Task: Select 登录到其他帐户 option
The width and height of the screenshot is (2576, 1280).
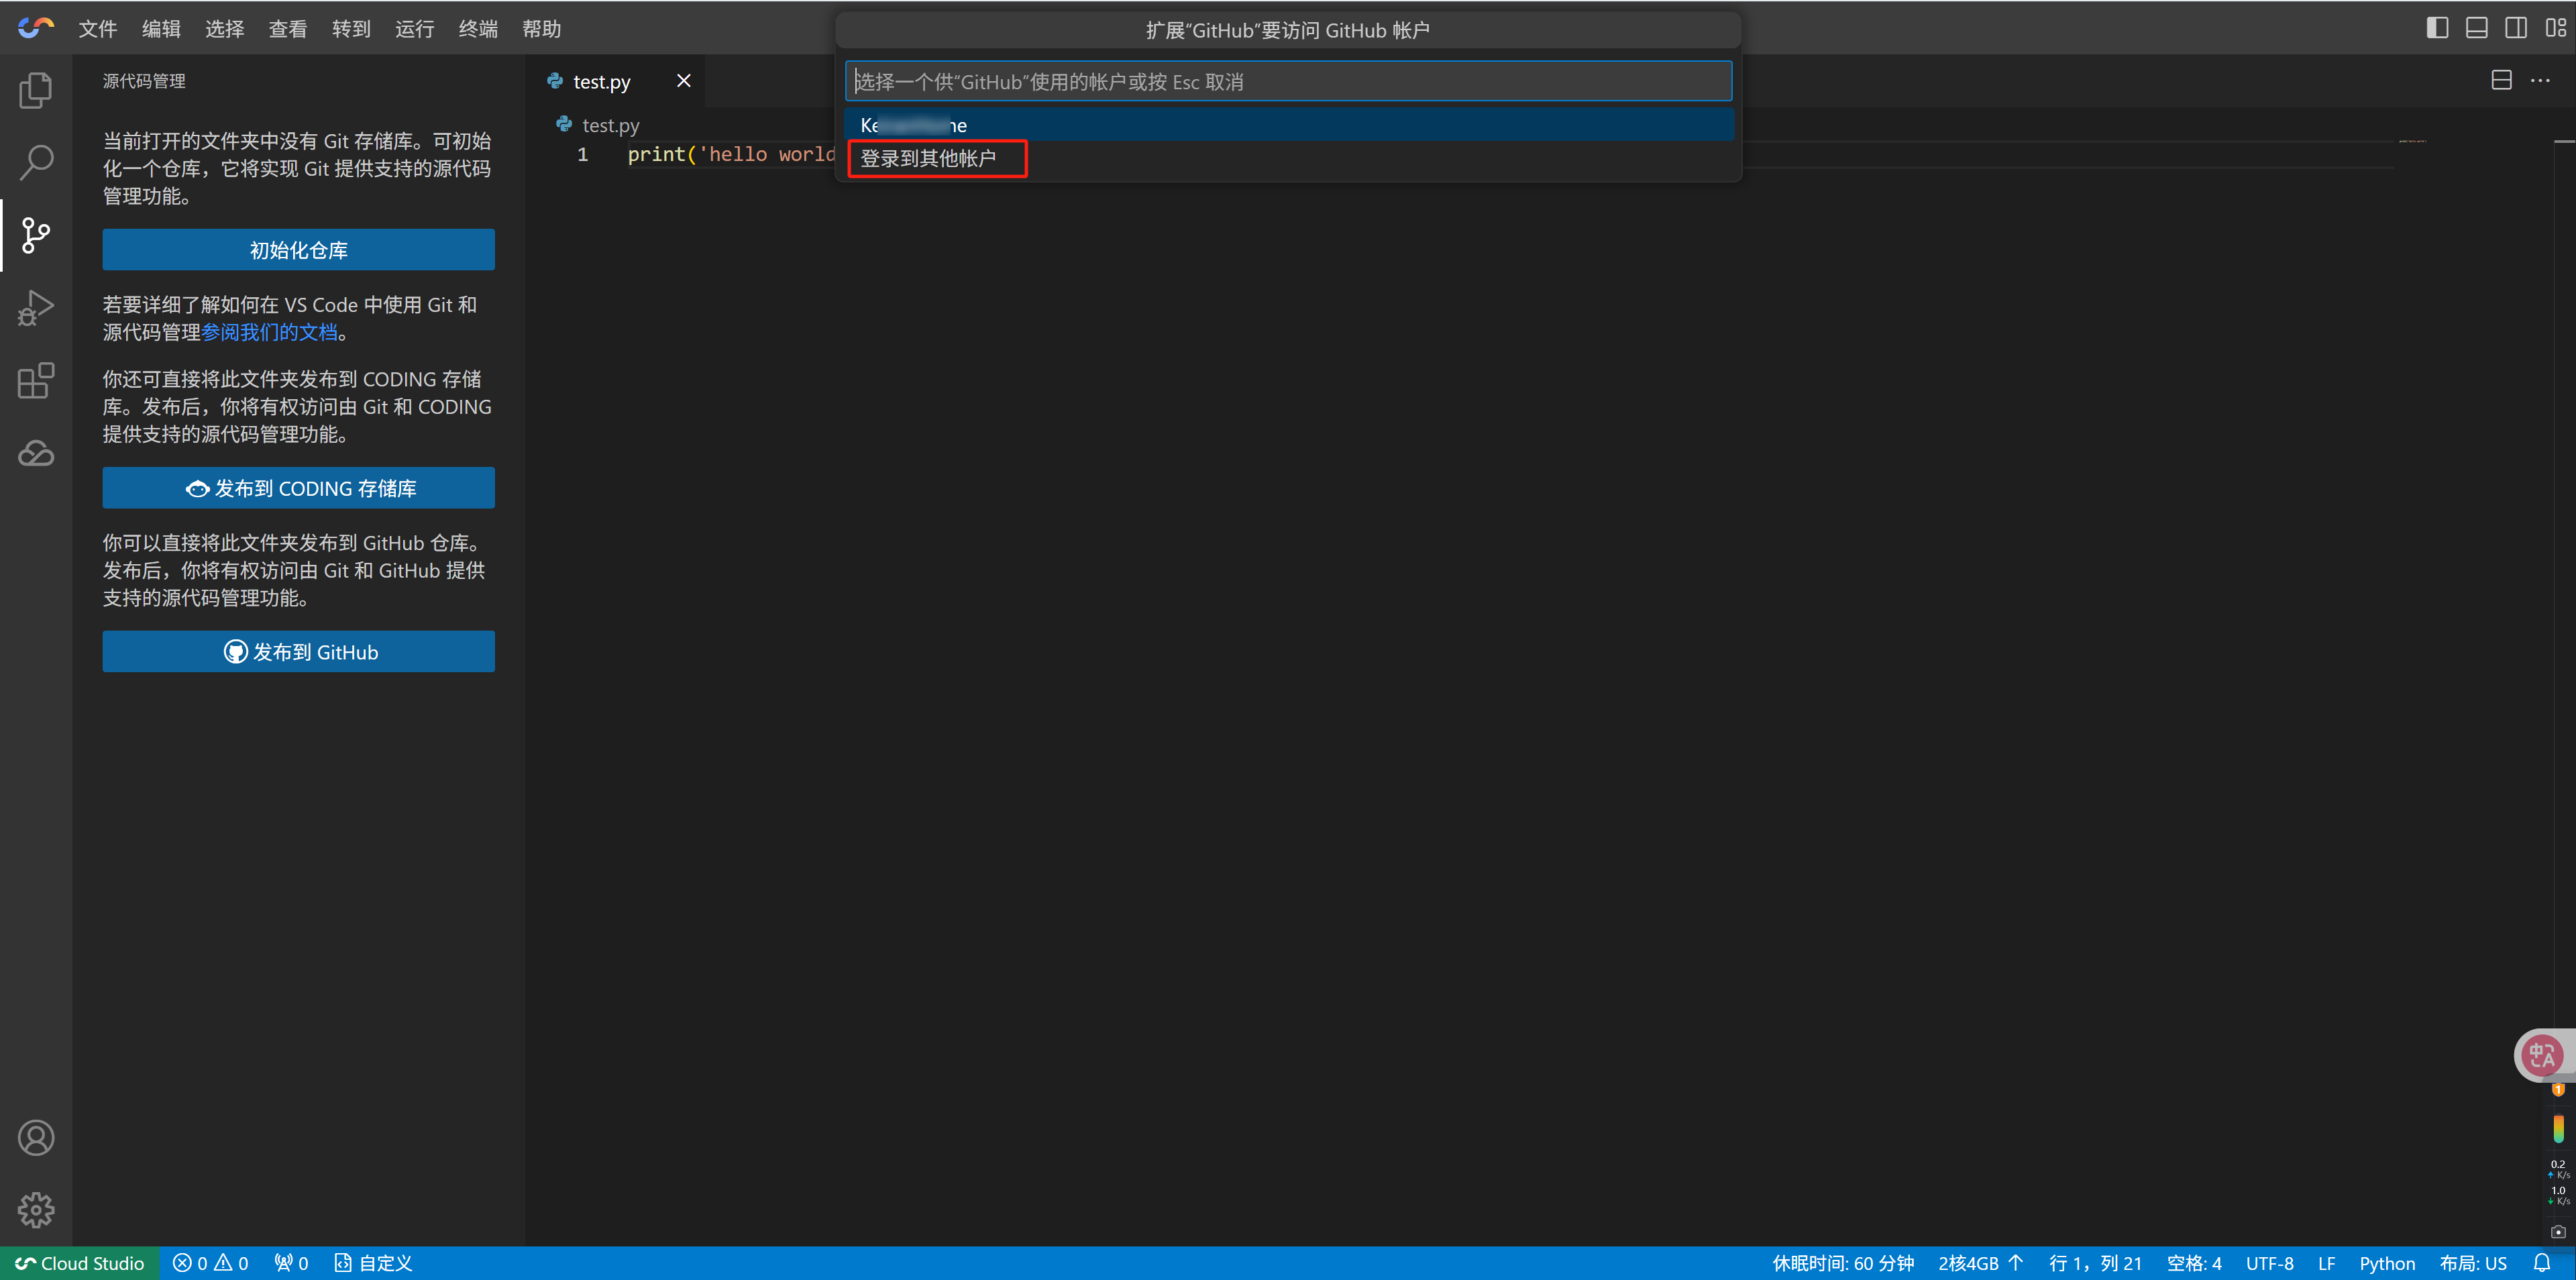Action: 928,158
